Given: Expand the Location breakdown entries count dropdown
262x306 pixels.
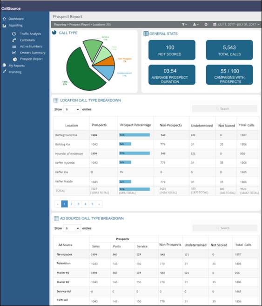Looking at the screenshot, I should click(x=72, y=109).
